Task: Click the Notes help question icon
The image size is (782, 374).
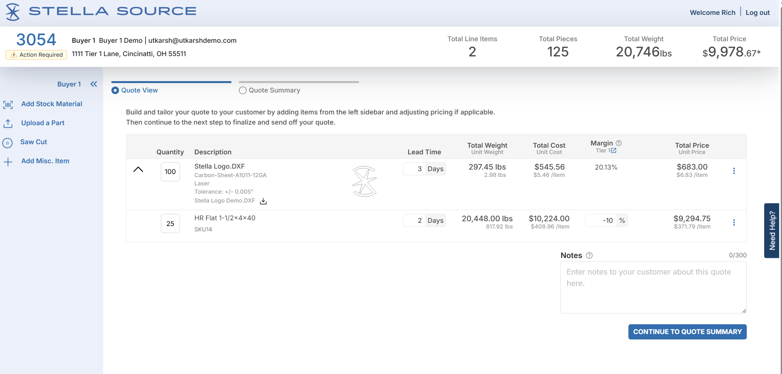Action: click(x=589, y=255)
